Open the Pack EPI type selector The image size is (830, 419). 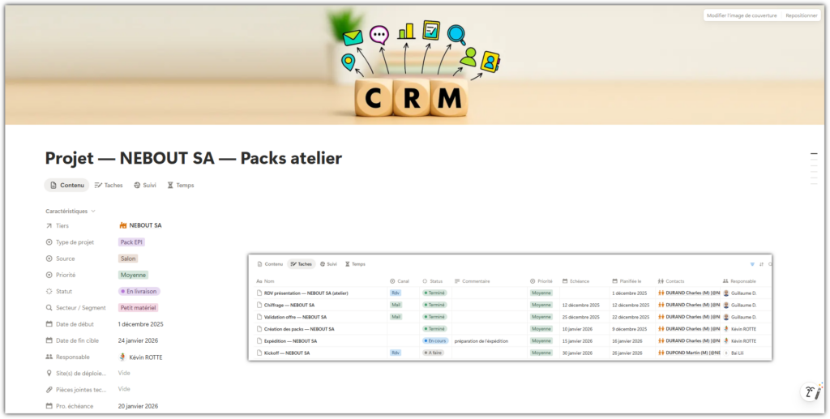coord(131,242)
